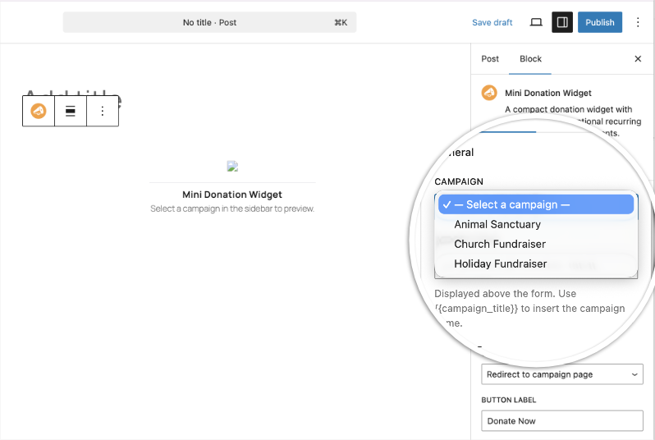Click the Publish button
Viewport: 655px width, 440px height.
coord(599,22)
